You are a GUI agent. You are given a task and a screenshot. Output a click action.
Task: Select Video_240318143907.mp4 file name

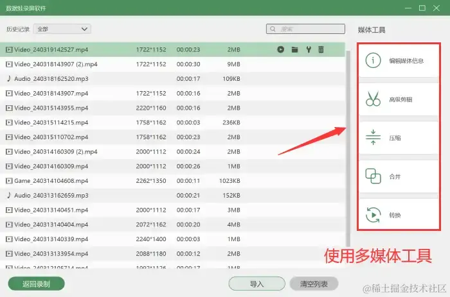pos(51,94)
